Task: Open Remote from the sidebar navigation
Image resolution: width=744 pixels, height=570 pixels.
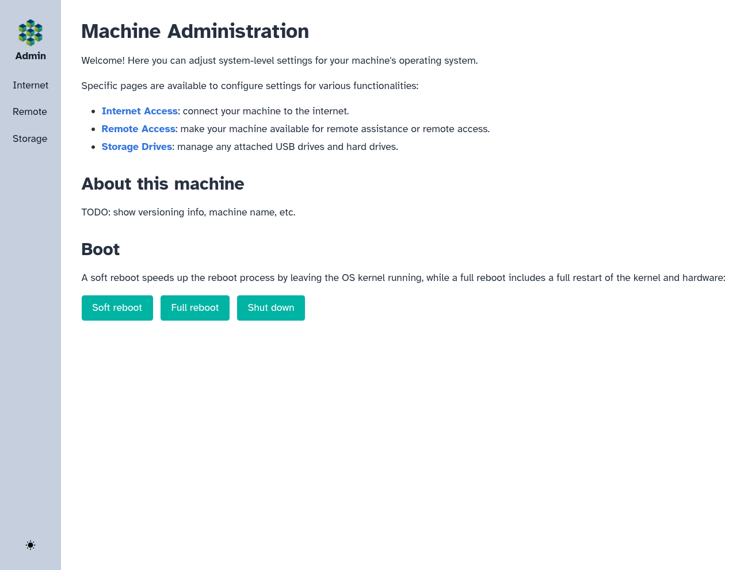Action: click(29, 111)
